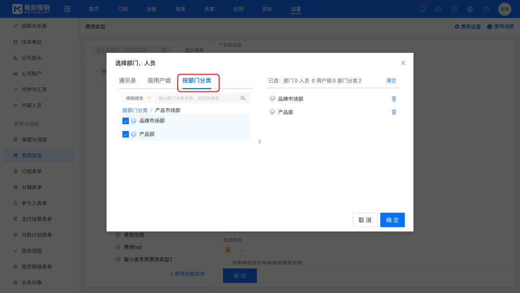Uncheck the 产品部 checkbox
Image resolution: width=520 pixels, height=293 pixels.
tap(125, 134)
